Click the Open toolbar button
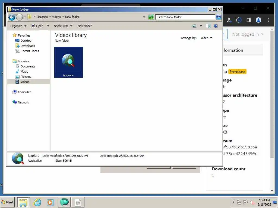278x208 pixels. pos(37,26)
